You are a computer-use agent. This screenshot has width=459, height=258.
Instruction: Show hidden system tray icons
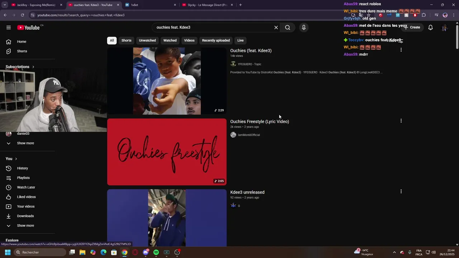coord(394,252)
